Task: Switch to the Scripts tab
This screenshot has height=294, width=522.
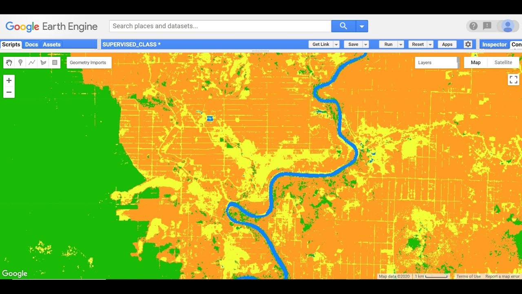Action: [x=11, y=45]
